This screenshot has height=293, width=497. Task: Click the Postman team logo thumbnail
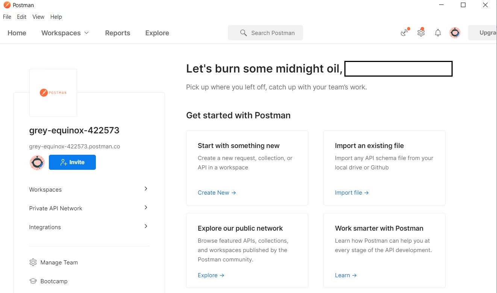pos(53,93)
